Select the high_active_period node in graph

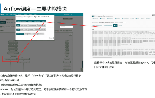point(67,68)
